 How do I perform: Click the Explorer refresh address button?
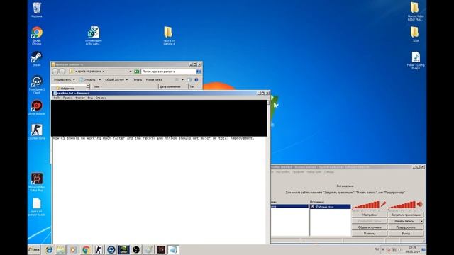coord(136,71)
